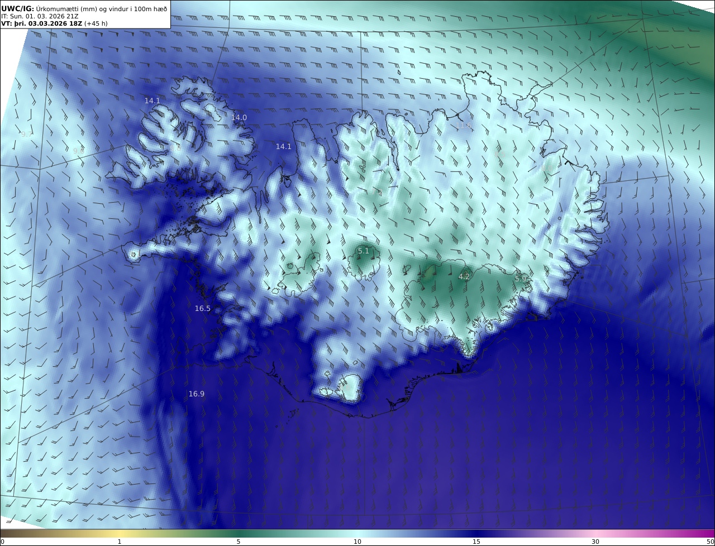715x546 pixels.
Task: Click the 15 tick label on the color scale
Action: pyautogui.click(x=476, y=542)
